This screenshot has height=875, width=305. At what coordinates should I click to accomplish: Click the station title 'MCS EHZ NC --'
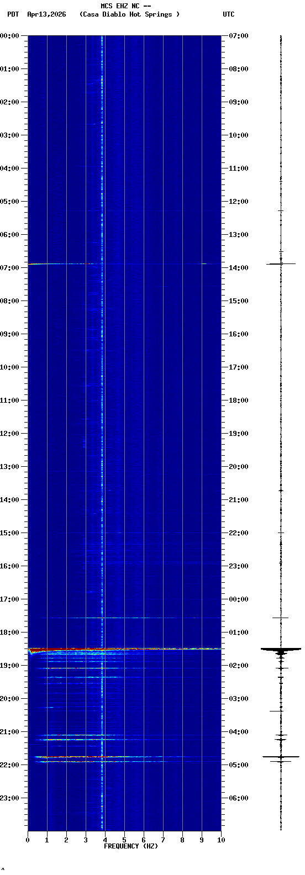(126, 6)
